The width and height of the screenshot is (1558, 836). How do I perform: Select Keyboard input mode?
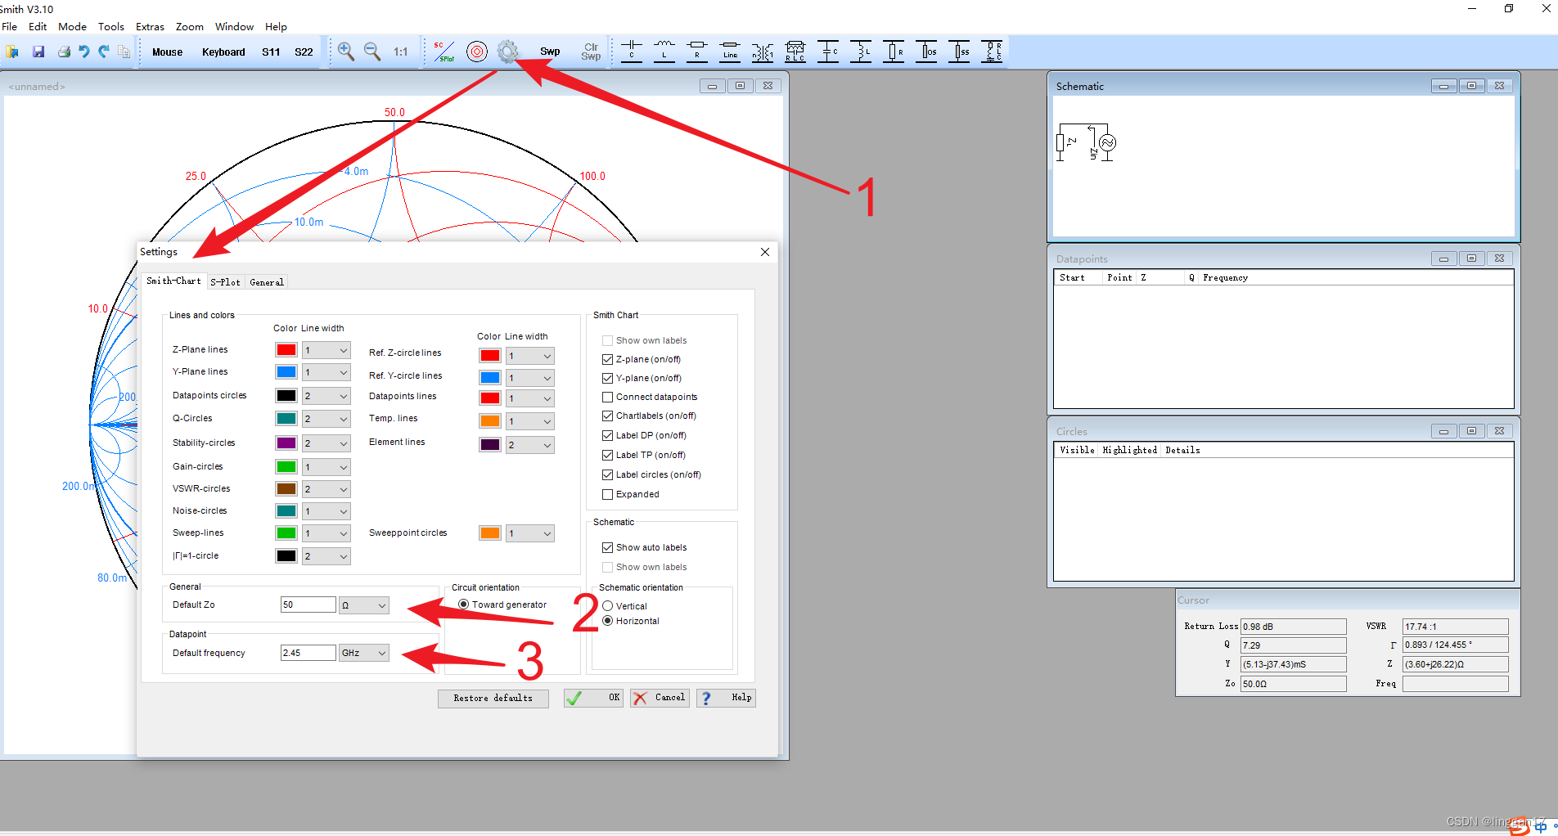(x=223, y=52)
